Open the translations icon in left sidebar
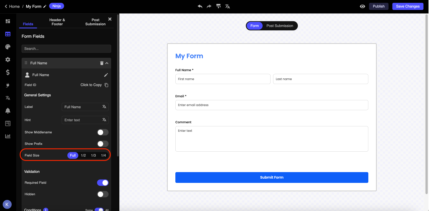This screenshot has width=432, height=211. [x=8, y=98]
